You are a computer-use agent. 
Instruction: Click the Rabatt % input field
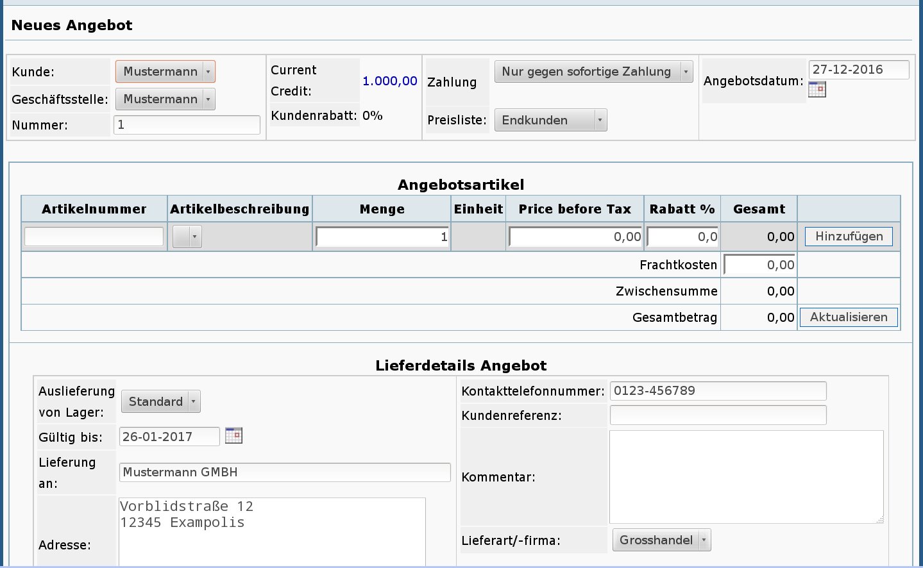(x=682, y=237)
